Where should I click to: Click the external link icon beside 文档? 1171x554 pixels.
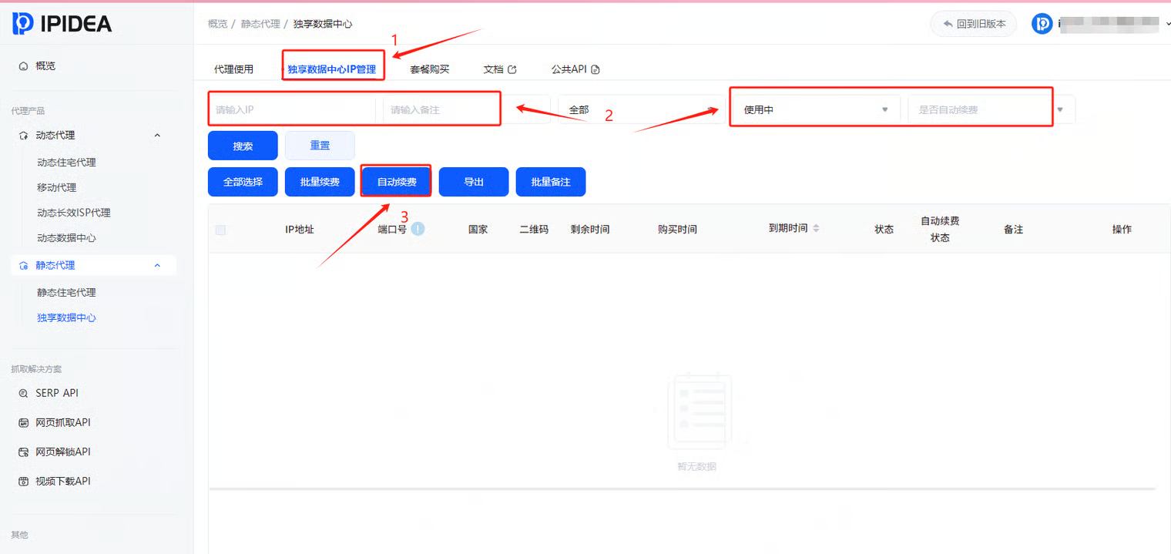[x=512, y=69]
